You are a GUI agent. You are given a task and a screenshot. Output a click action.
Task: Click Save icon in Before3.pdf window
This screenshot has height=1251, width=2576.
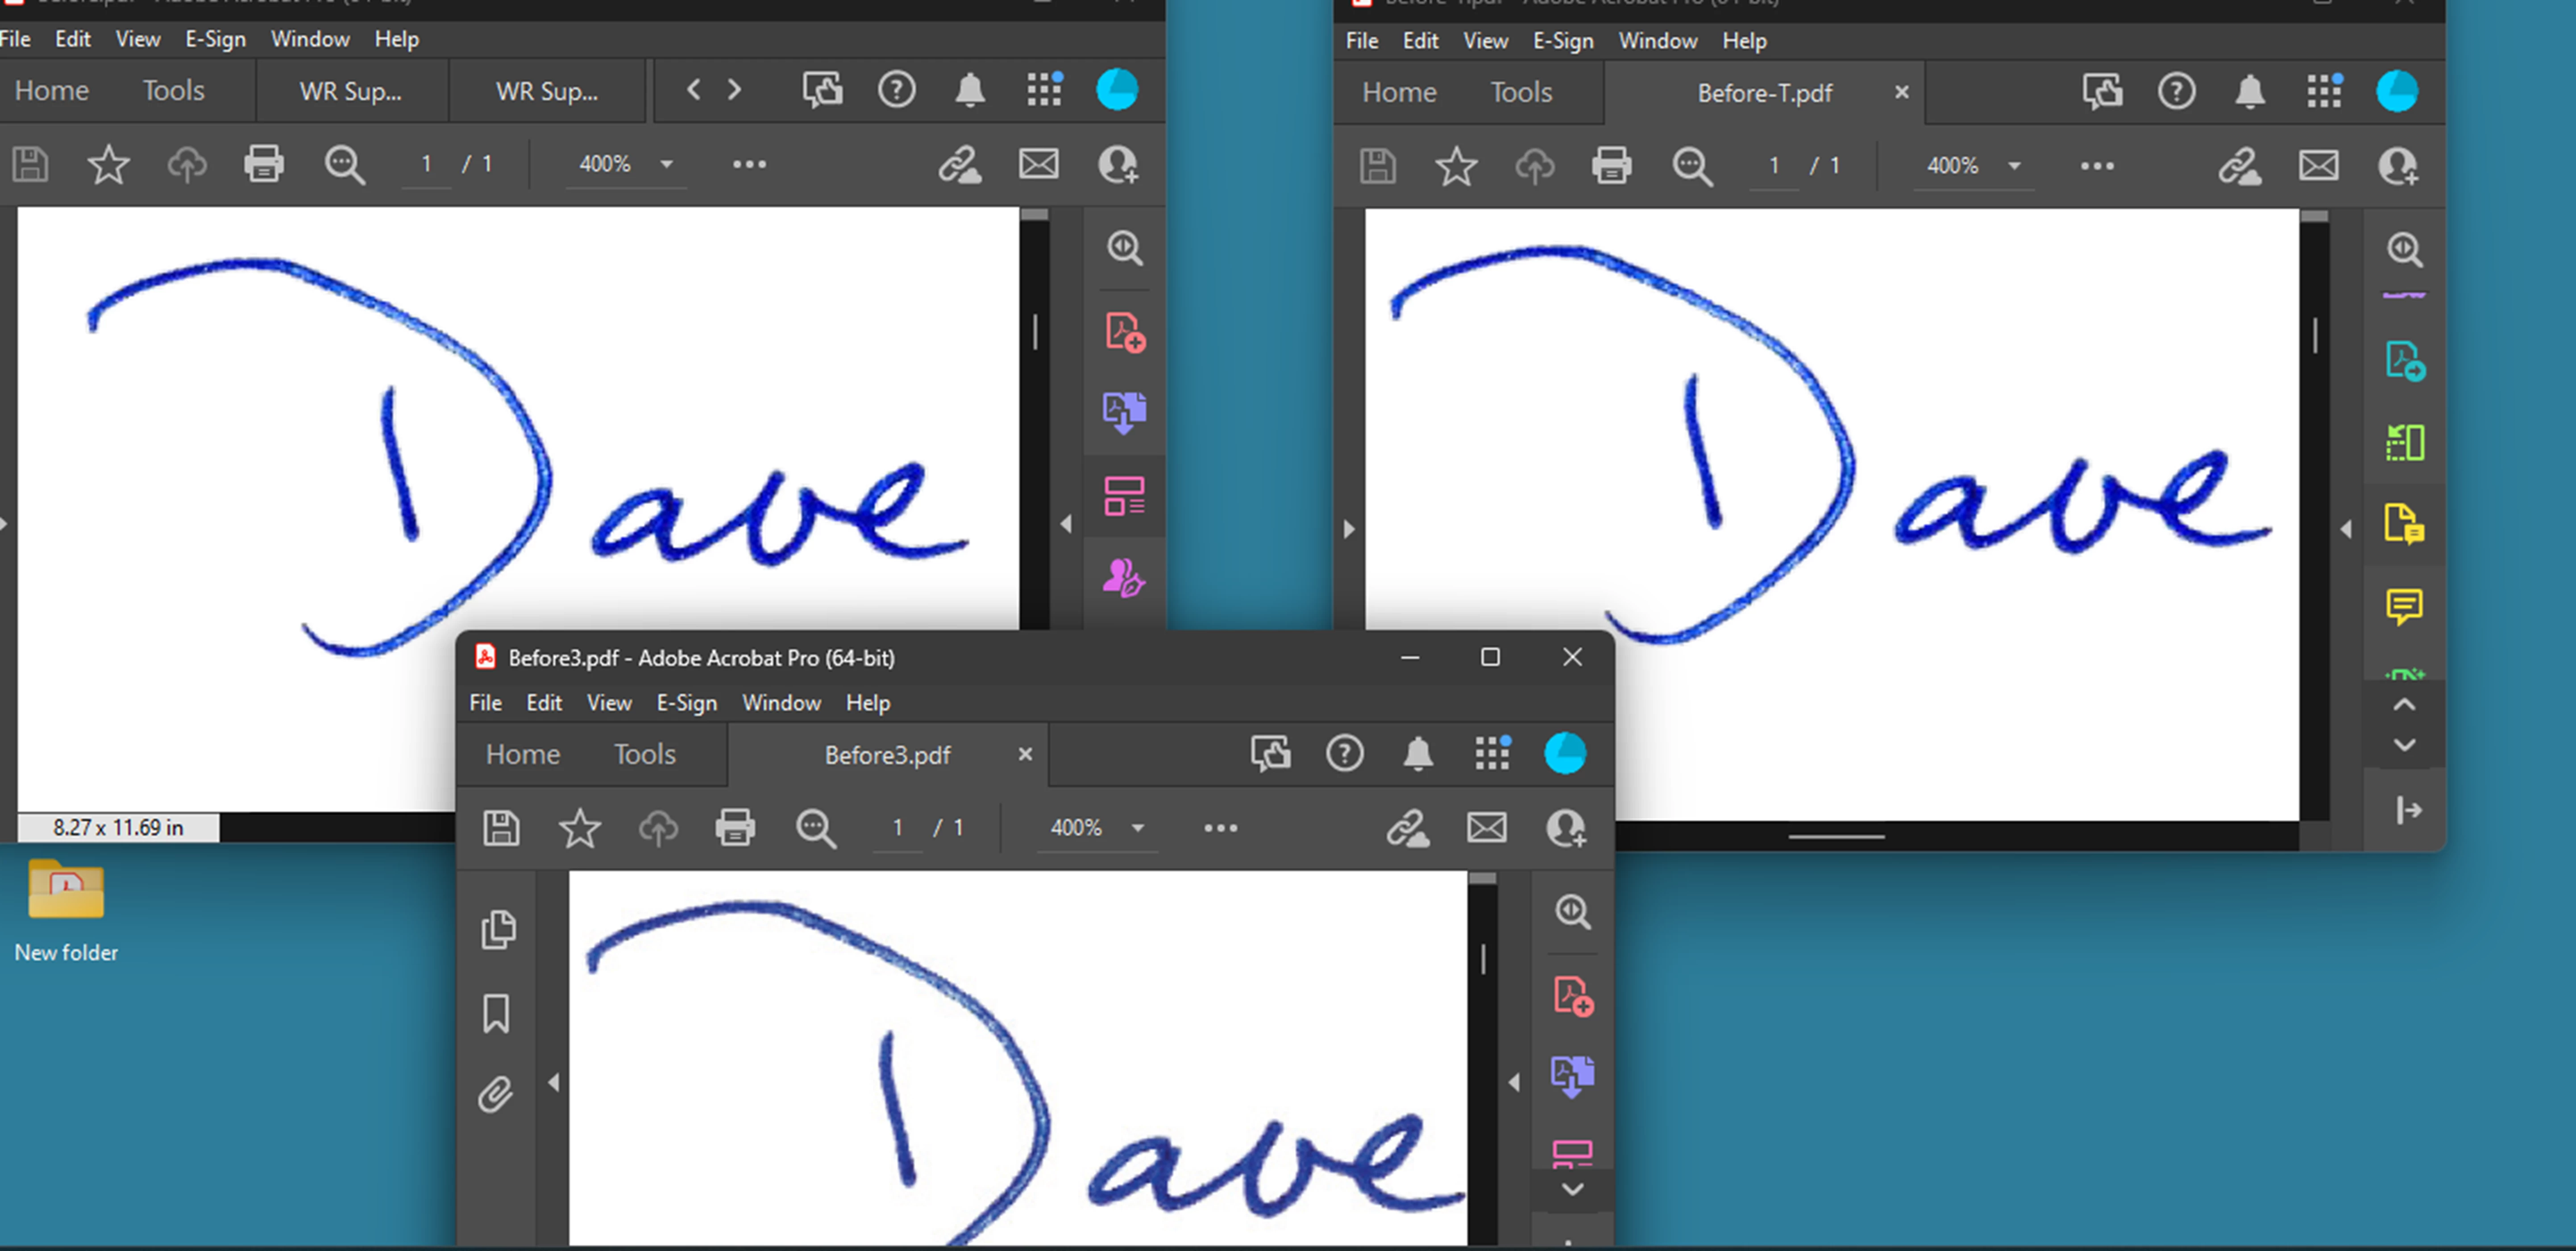[x=501, y=828]
